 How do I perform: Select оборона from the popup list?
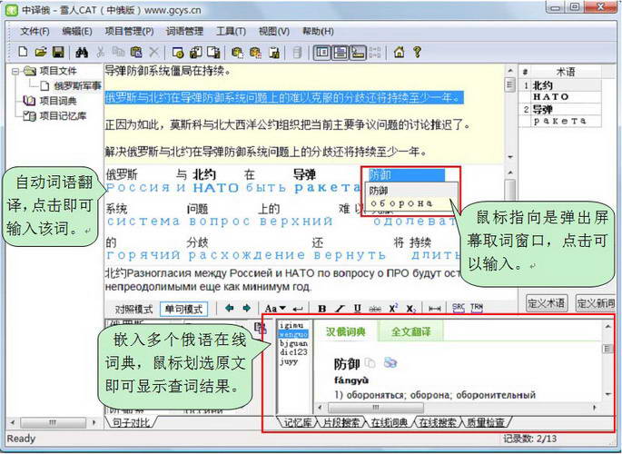(x=401, y=203)
